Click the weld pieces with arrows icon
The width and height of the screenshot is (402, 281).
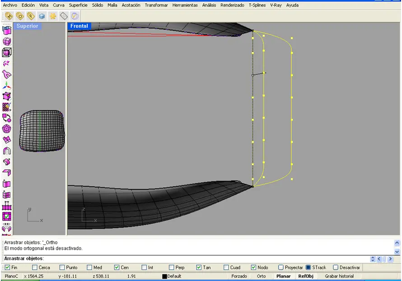pos(7,227)
